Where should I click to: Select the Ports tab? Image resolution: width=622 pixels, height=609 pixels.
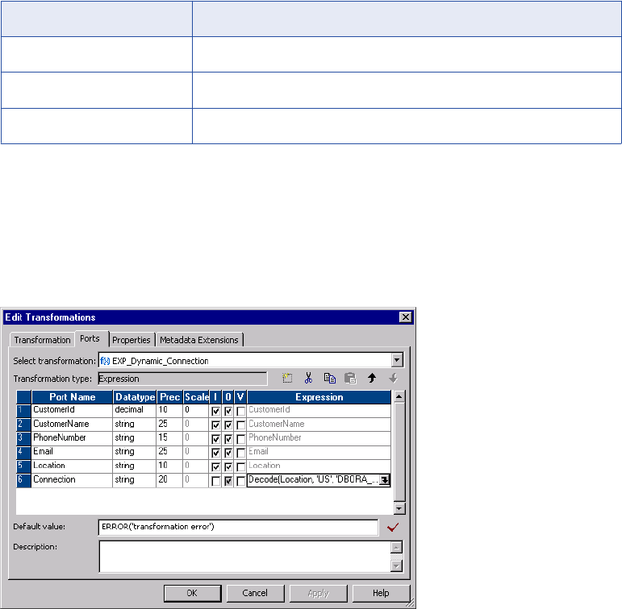coord(90,338)
